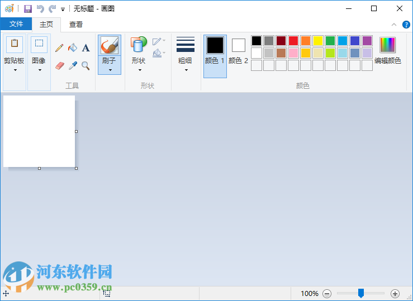Pick the brown color swatch
The width and height of the screenshot is (413, 301).
pos(281,53)
